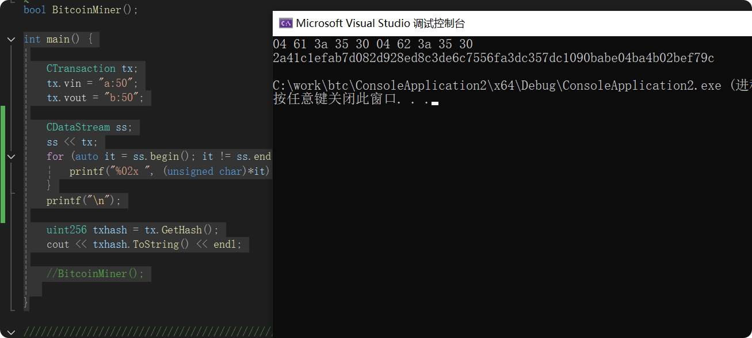Click the Microsoft Visual Studio 调试控制台 title

pyautogui.click(x=380, y=24)
